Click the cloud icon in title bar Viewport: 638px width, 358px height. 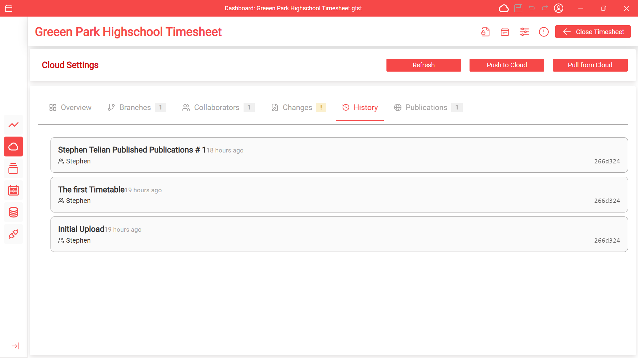tap(503, 8)
